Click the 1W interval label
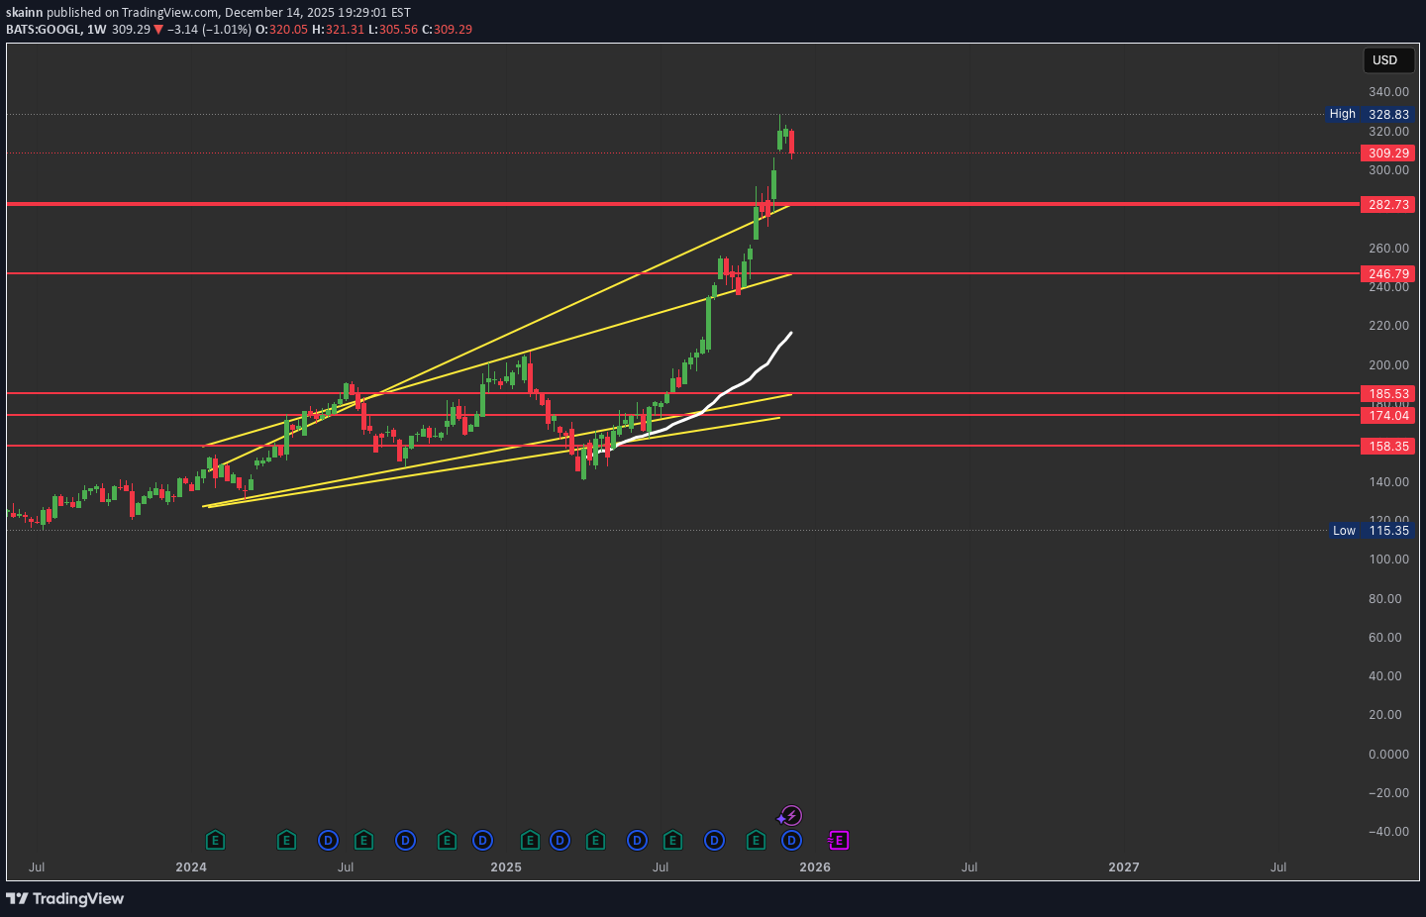1426x917 pixels. click(x=96, y=30)
